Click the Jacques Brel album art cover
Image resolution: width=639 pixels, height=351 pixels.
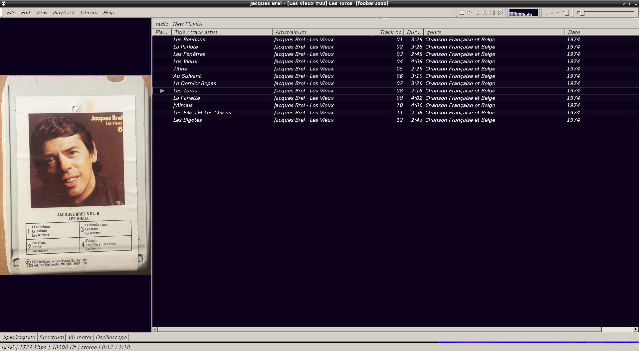point(76,175)
